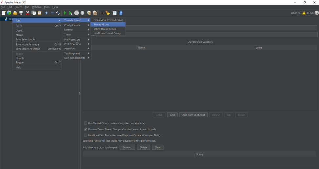The height and width of the screenshot is (169, 319).
Task: Open the Templates icon in toolbar
Action: [x=9, y=13]
